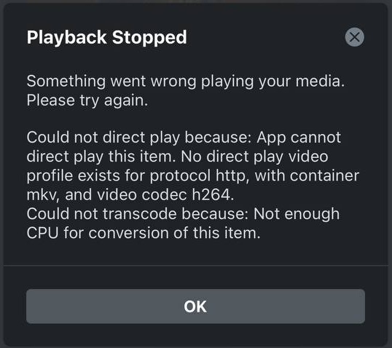Screen dimensions: 392x348
Task: Click the 'profile exists for protocol' line
Action: (119, 176)
